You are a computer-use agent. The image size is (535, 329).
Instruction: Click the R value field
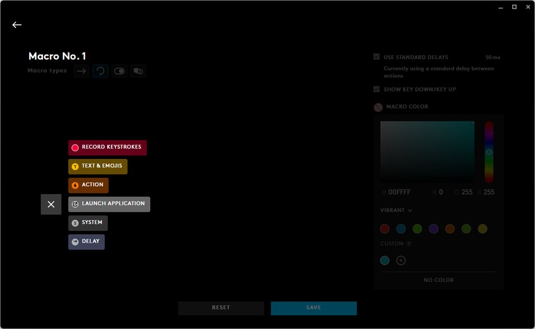click(441, 192)
